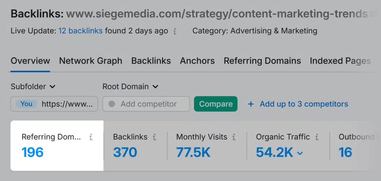Click the Add competitor input field
This screenshot has height=181, width=381.
click(148, 104)
